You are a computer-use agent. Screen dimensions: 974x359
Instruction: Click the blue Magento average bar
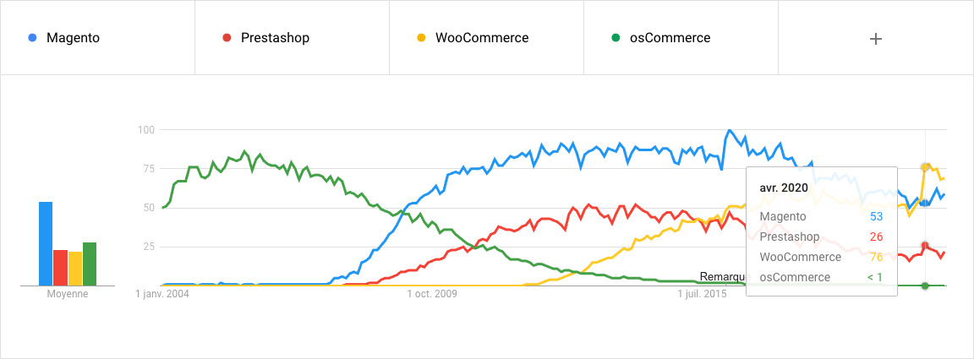(46, 243)
